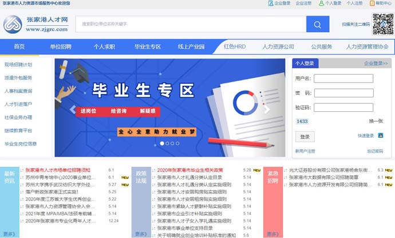
Task: Select fourth carousel dot indicator
Action: (177, 143)
